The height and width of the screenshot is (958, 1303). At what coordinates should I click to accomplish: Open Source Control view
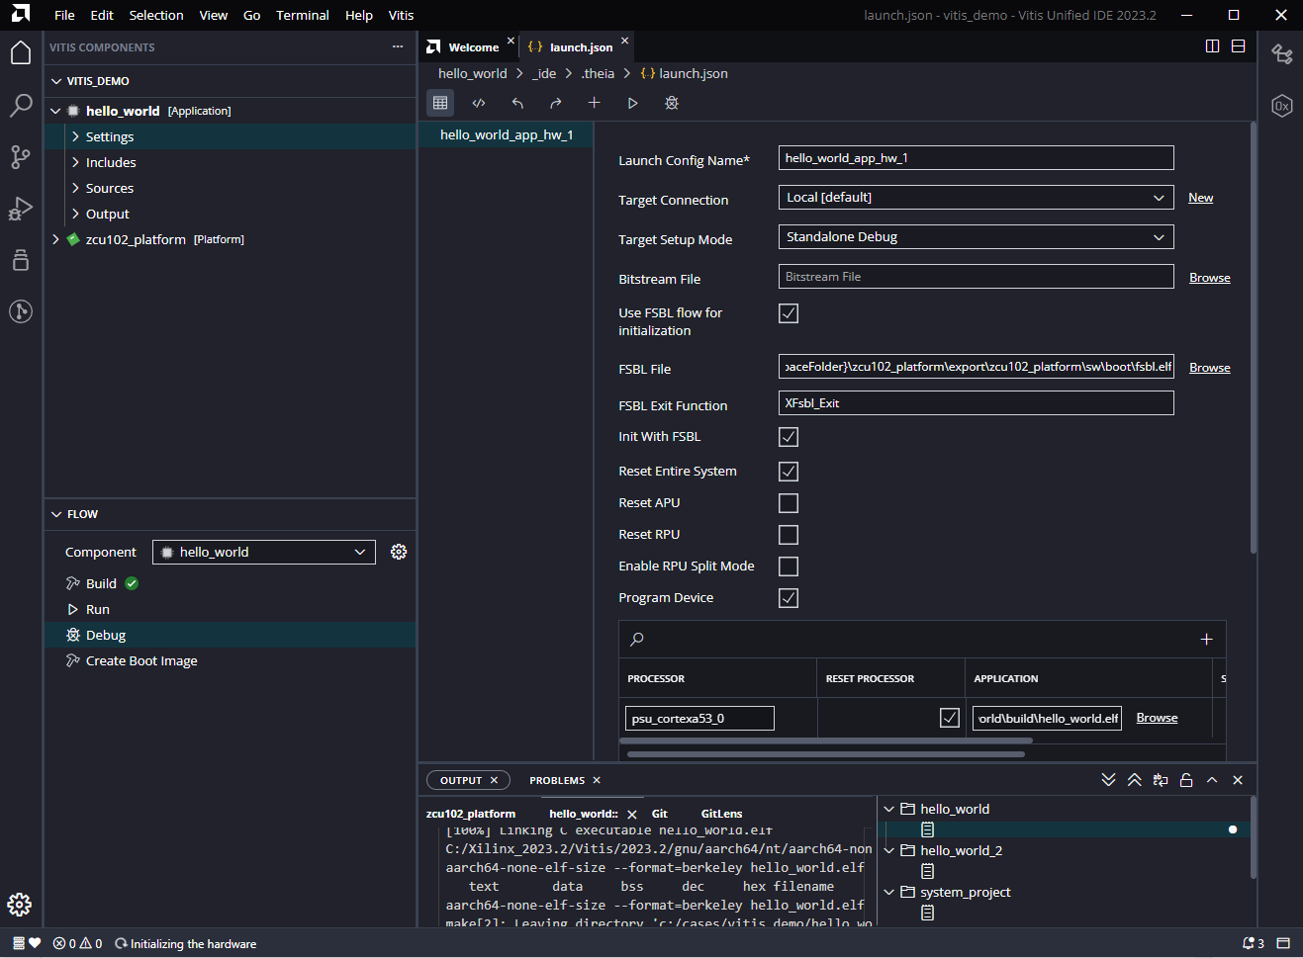(21, 156)
